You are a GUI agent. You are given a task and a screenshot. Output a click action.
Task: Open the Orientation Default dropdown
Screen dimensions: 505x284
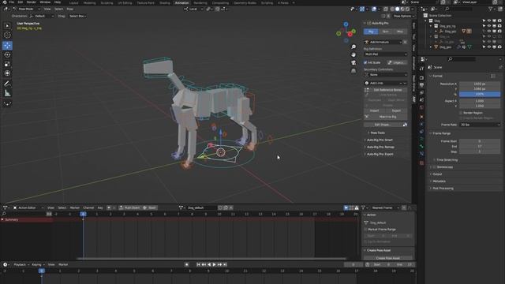[42, 16]
